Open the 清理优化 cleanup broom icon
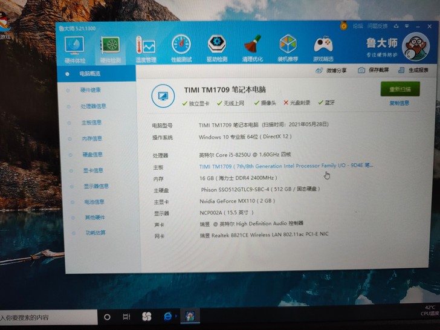The height and width of the screenshot is (330, 440). point(253,48)
